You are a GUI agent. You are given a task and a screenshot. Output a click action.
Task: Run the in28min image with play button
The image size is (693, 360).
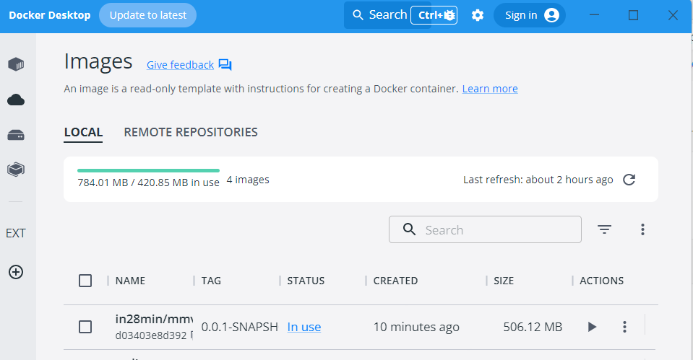point(592,327)
